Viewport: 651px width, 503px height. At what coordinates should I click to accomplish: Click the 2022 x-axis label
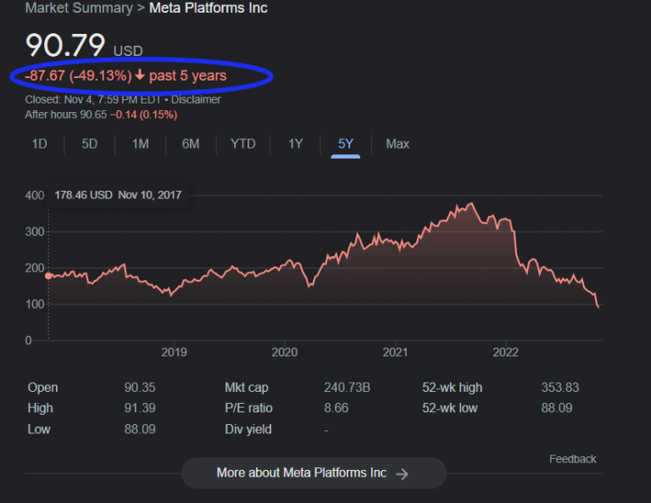coord(506,352)
